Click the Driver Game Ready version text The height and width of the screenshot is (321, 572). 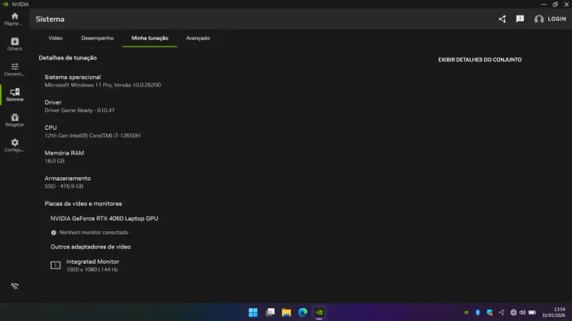point(79,110)
